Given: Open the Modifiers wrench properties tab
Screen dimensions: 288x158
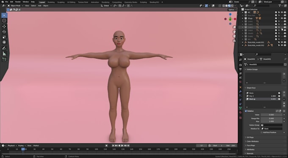Looking at the screenshot, I should tap(241, 91).
